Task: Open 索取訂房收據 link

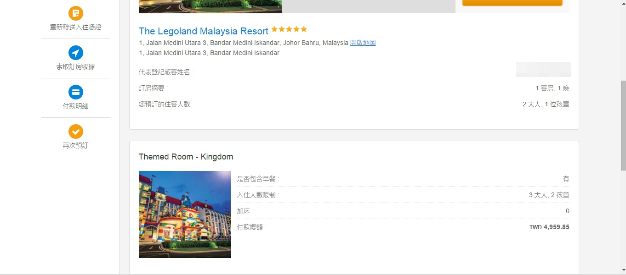Action: (76, 66)
